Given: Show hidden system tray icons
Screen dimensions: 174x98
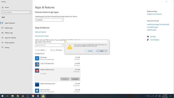Looking at the screenshot, I should [x=146, y=96].
